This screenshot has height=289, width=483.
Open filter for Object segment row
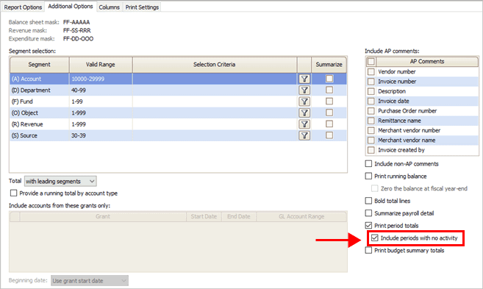pos(304,113)
